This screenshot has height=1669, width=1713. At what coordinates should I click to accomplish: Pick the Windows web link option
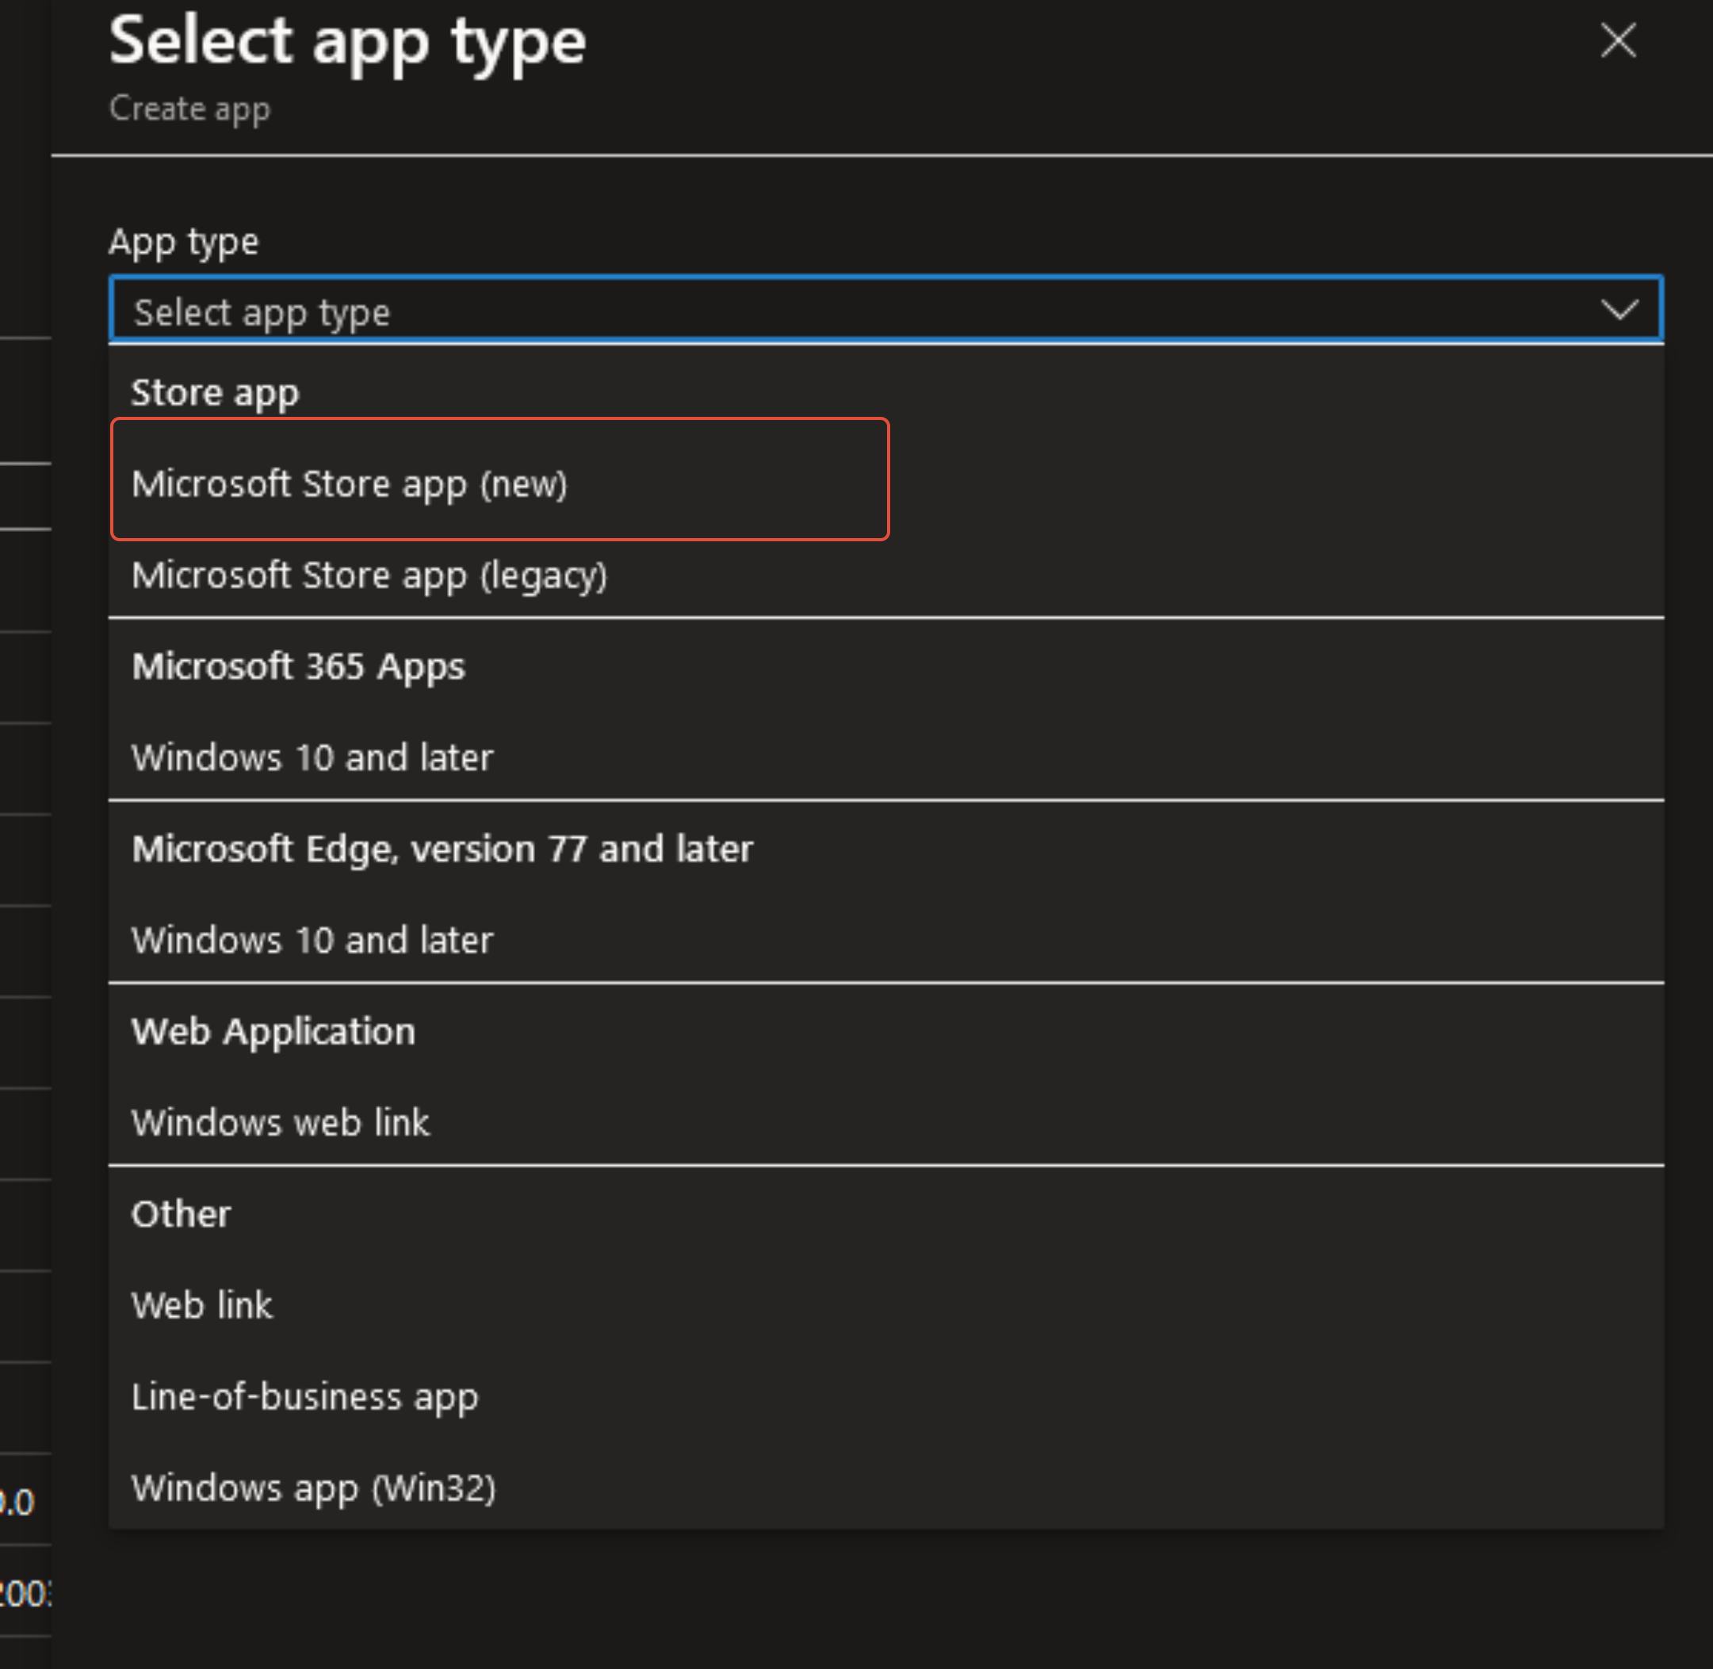281,1122
